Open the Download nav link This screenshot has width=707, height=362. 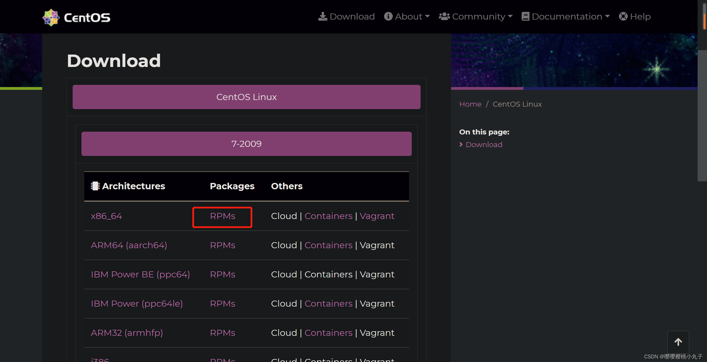click(346, 17)
